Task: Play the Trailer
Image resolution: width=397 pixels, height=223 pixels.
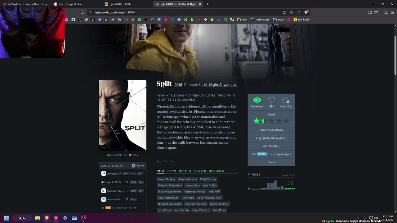Action: coord(138,166)
